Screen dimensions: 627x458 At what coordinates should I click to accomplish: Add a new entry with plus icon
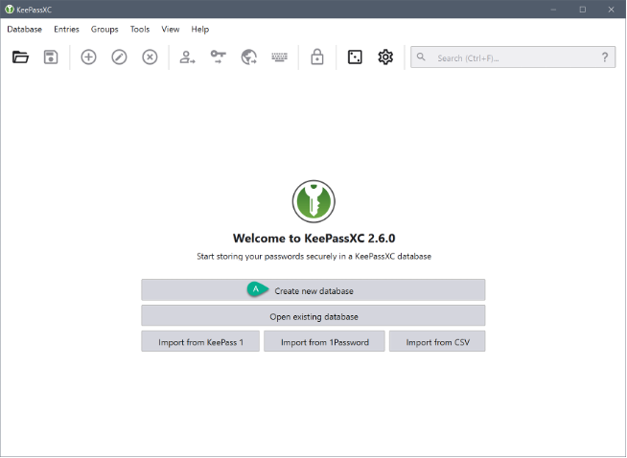[88, 57]
